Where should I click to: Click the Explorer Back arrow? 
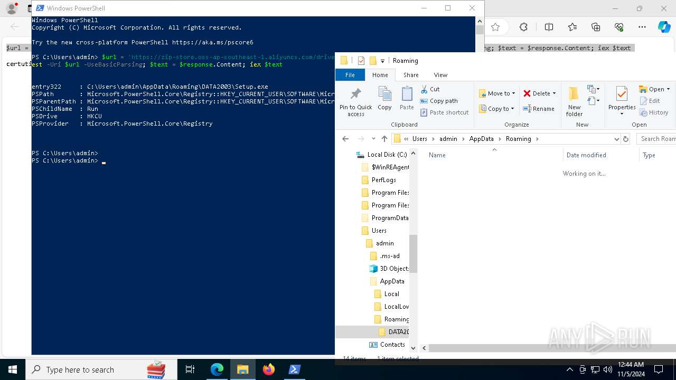coord(345,139)
